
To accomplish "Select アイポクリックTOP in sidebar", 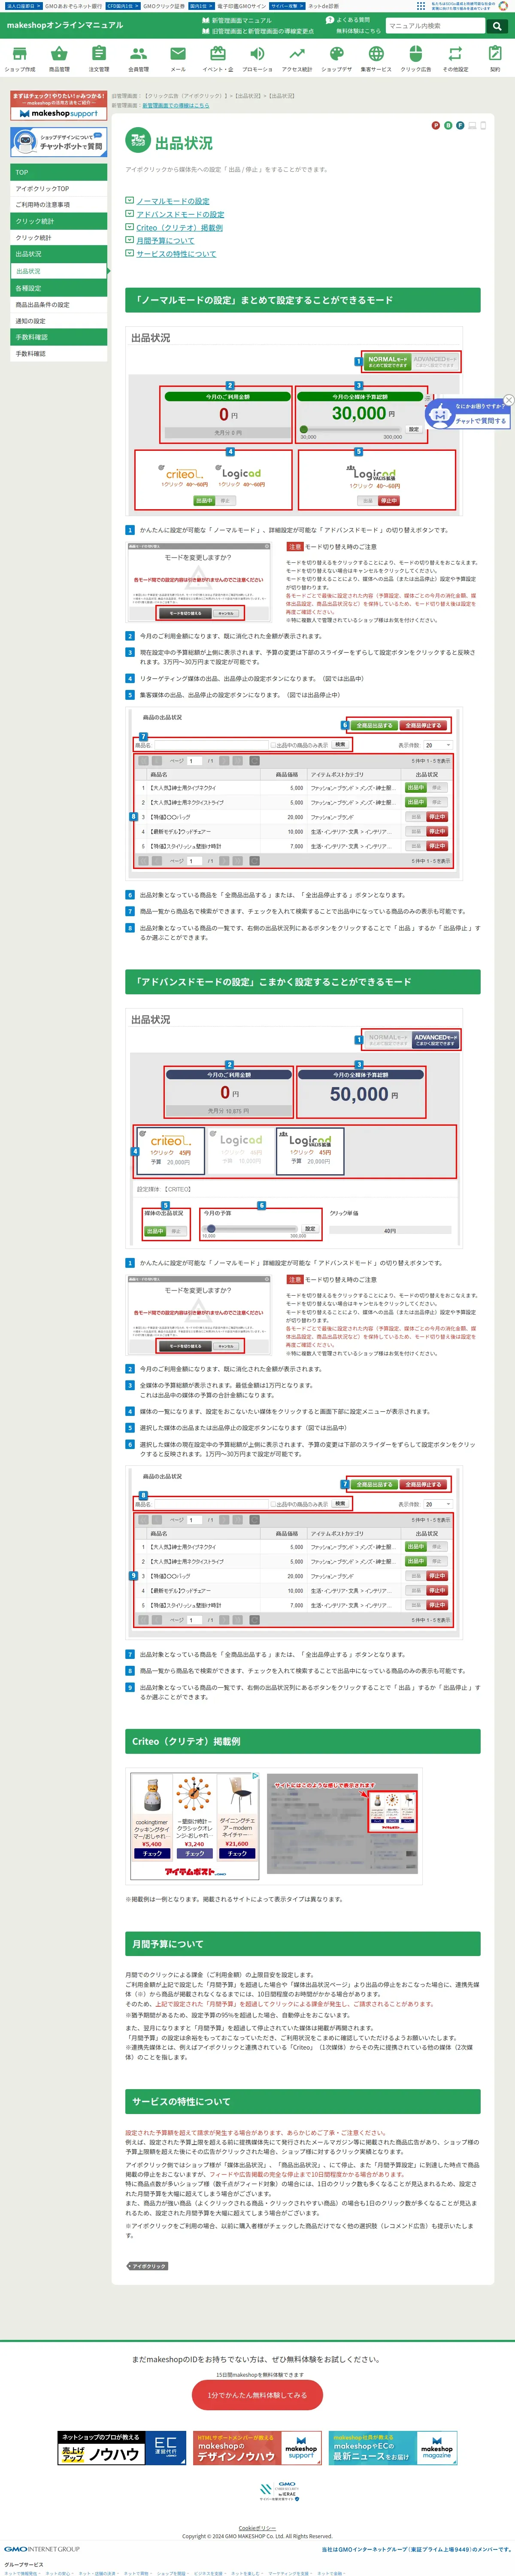I will (x=59, y=188).
